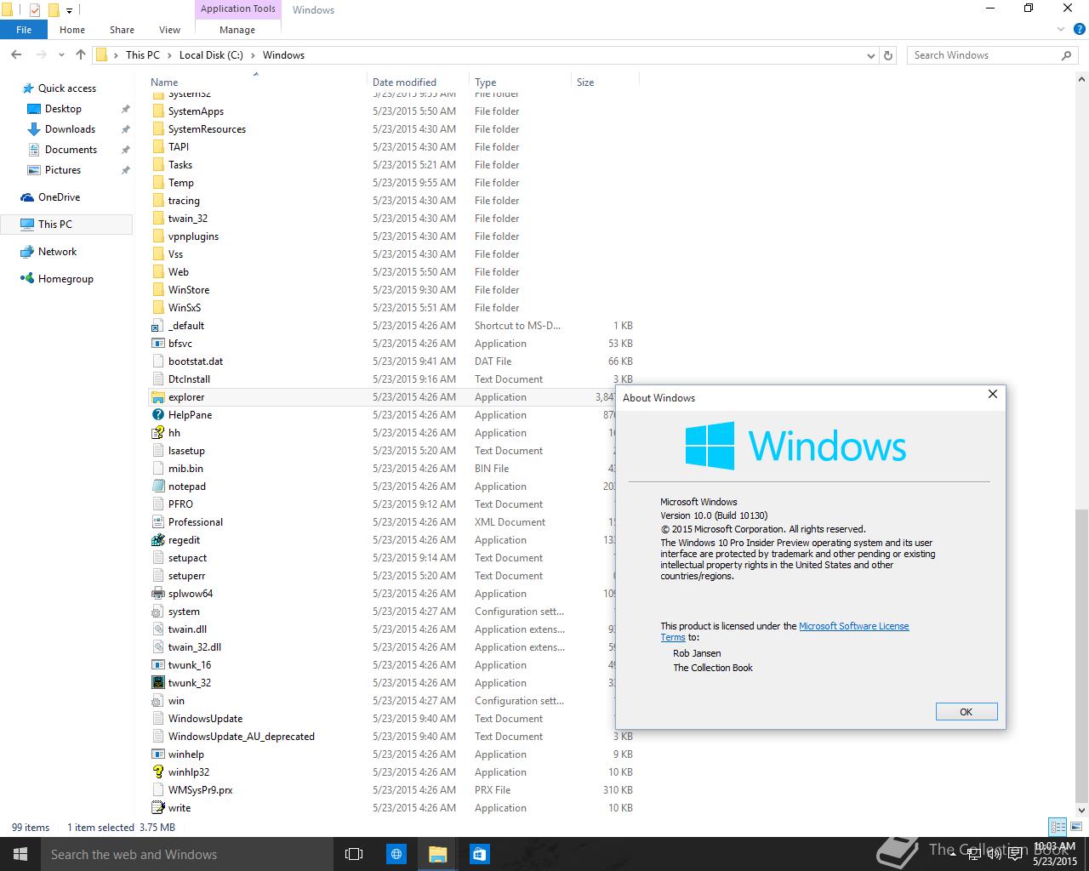Select the splwow64 printer icon
1089x871 pixels.
[x=157, y=594]
